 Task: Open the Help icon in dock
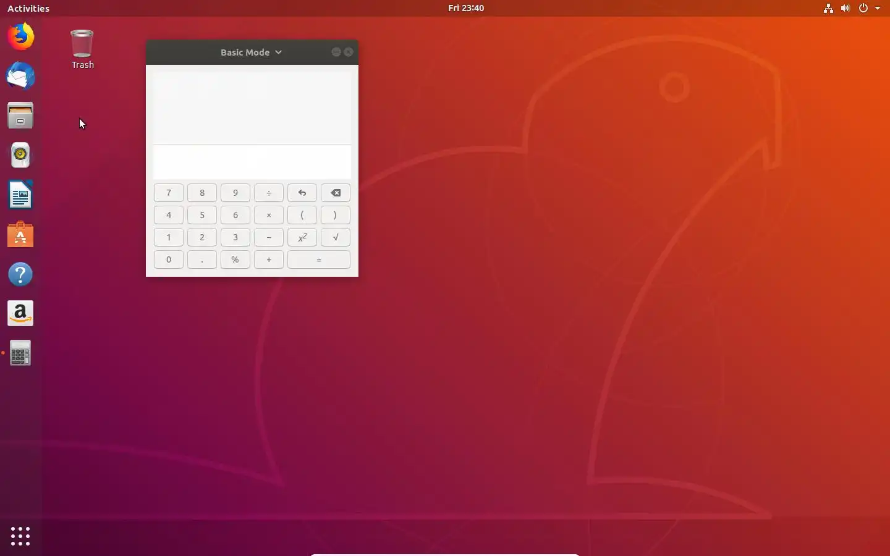[x=20, y=274]
